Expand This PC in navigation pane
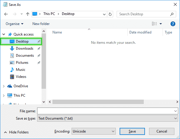Image resolution: width=180 pixels, height=139 pixels. [x=4, y=96]
